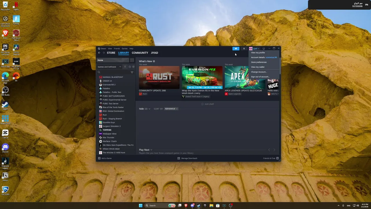The height and width of the screenshot is (209, 371).
Task: Open Epic Games Launcher desktop icon
Action: coord(5,50)
